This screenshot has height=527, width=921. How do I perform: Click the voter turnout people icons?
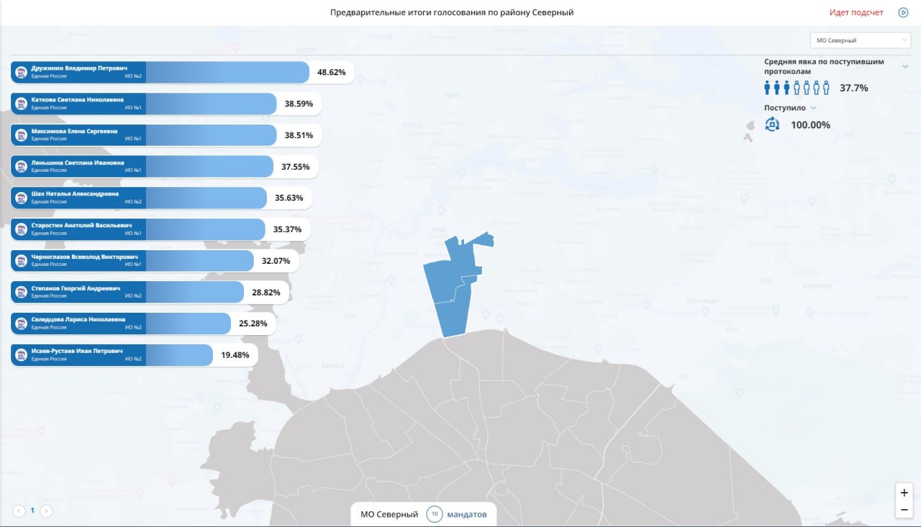pyautogui.click(x=797, y=88)
